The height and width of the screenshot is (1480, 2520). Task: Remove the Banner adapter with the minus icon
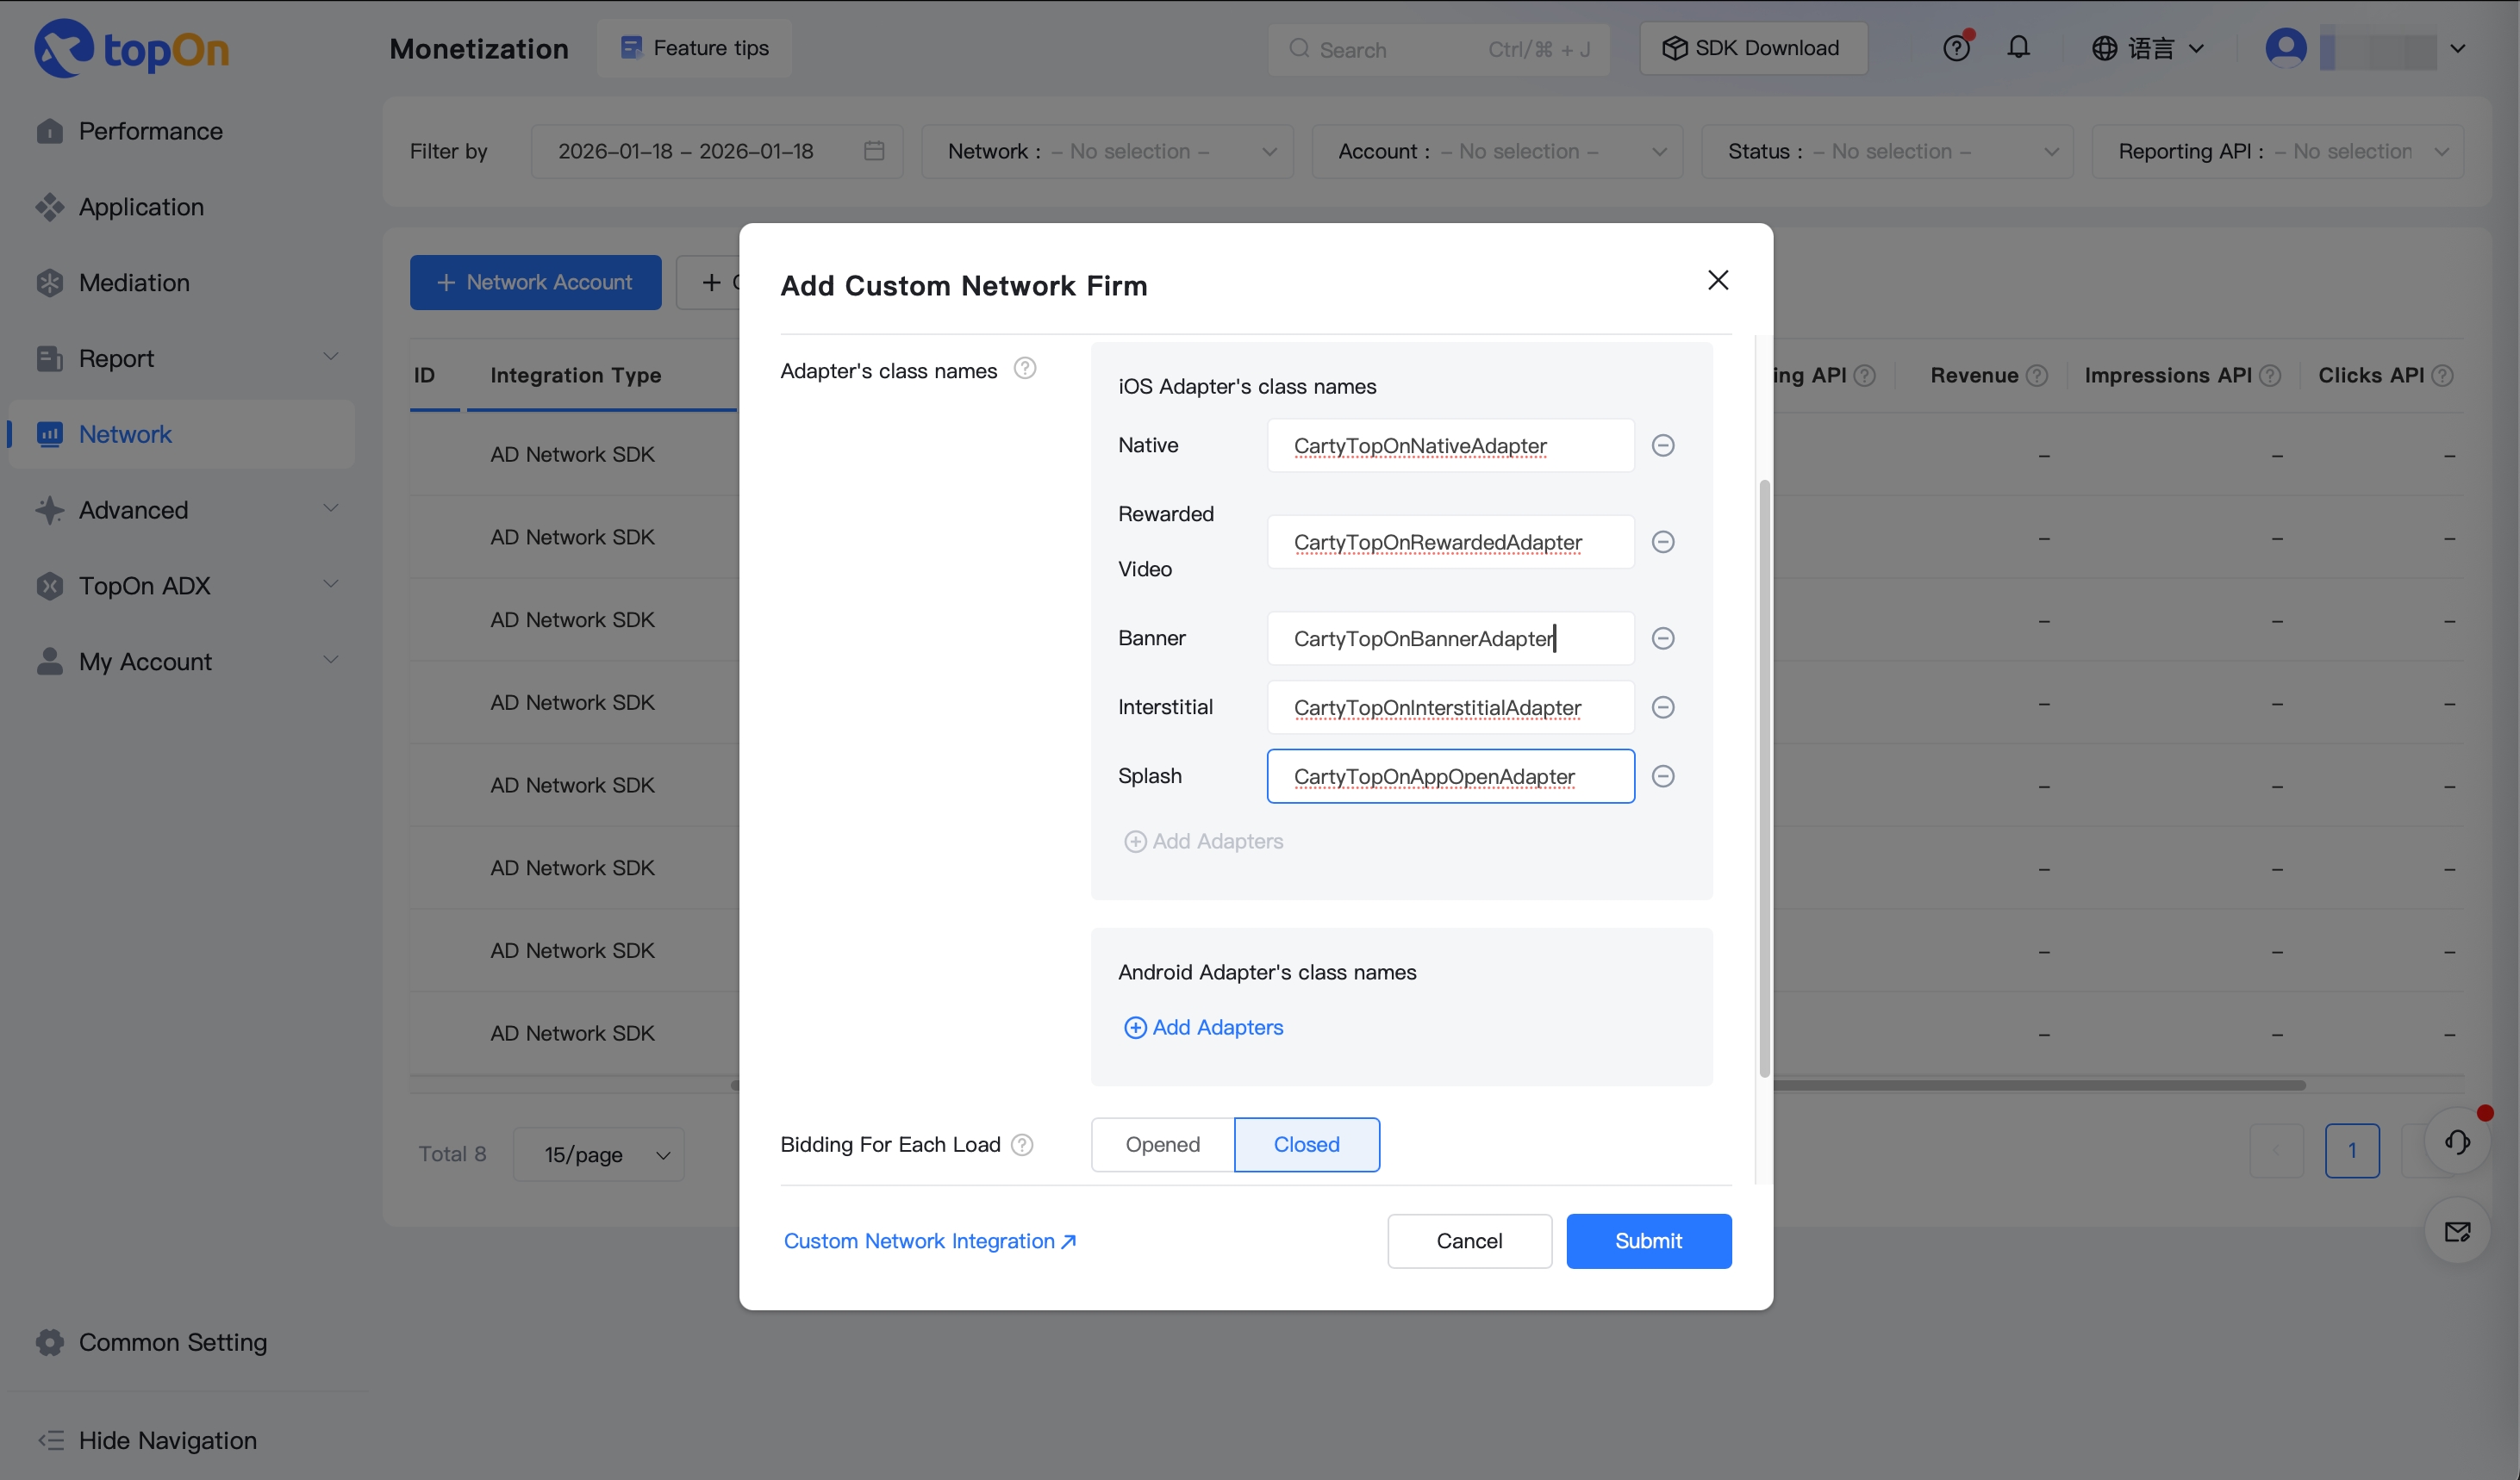(1663, 637)
